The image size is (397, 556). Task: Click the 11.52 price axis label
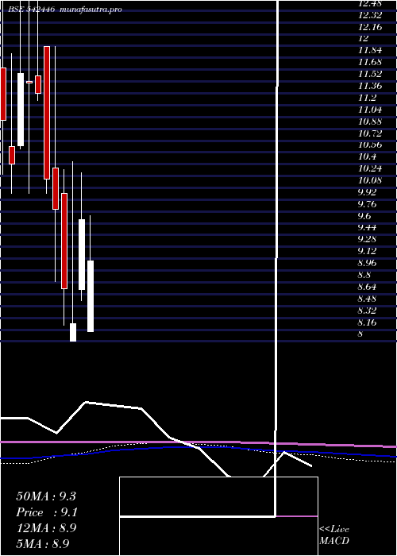coord(370,74)
